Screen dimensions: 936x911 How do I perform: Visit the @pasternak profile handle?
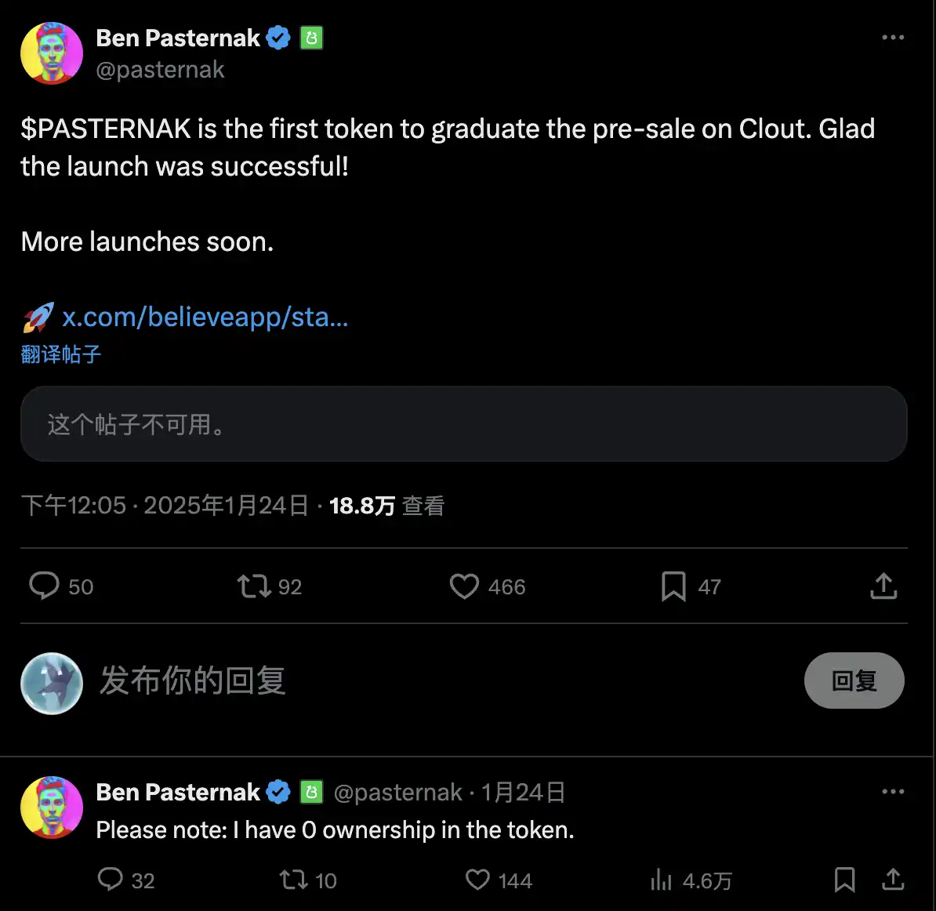(x=161, y=69)
